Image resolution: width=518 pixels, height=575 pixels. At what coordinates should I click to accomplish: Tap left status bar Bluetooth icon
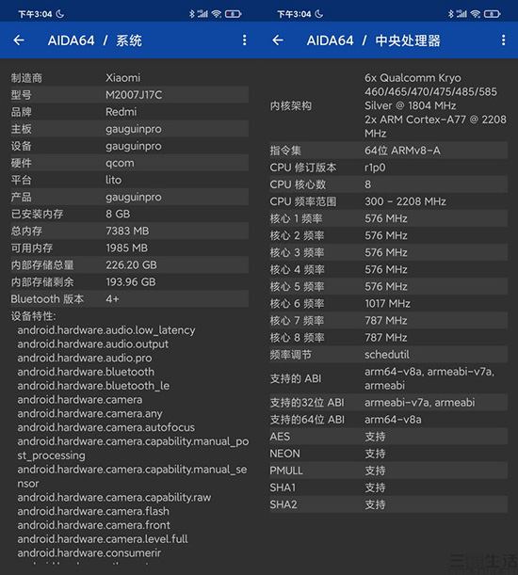(x=191, y=14)
